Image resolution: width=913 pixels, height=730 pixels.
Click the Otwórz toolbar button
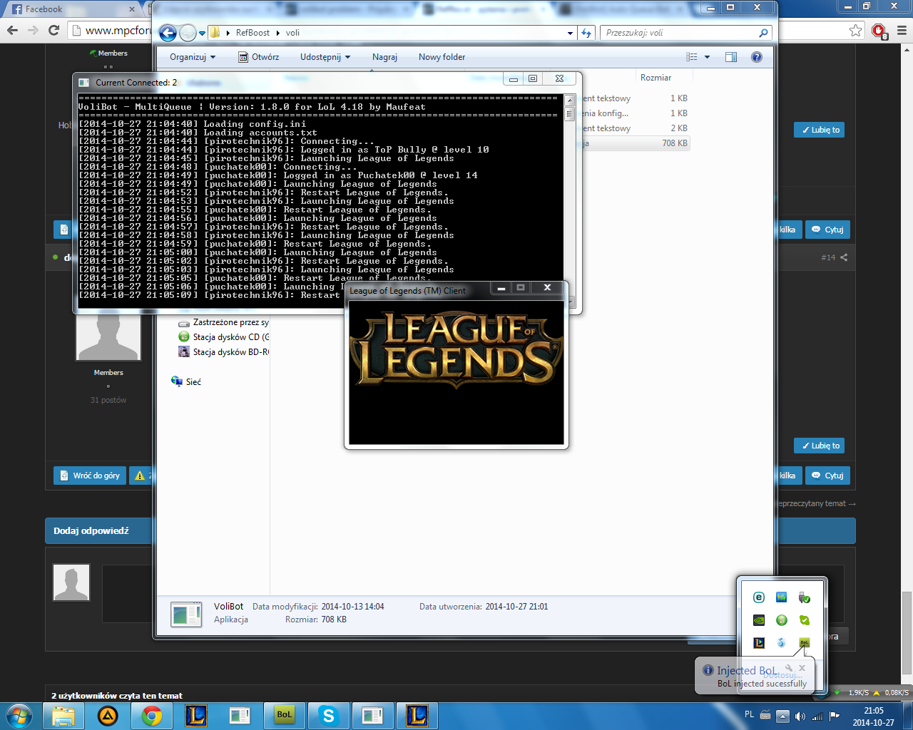[258, 57]
